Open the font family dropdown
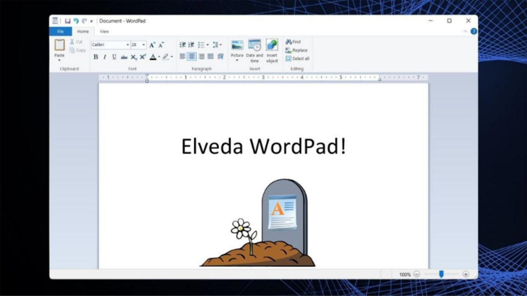The image size is (527, 296). (x=127, y=44)
